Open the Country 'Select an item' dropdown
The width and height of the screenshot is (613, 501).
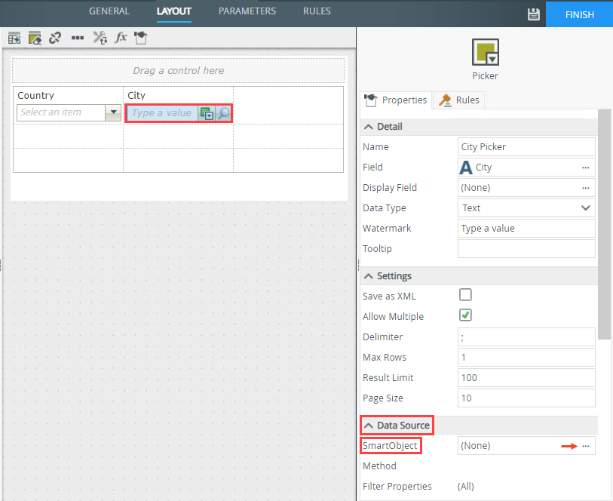coord(114,112)
